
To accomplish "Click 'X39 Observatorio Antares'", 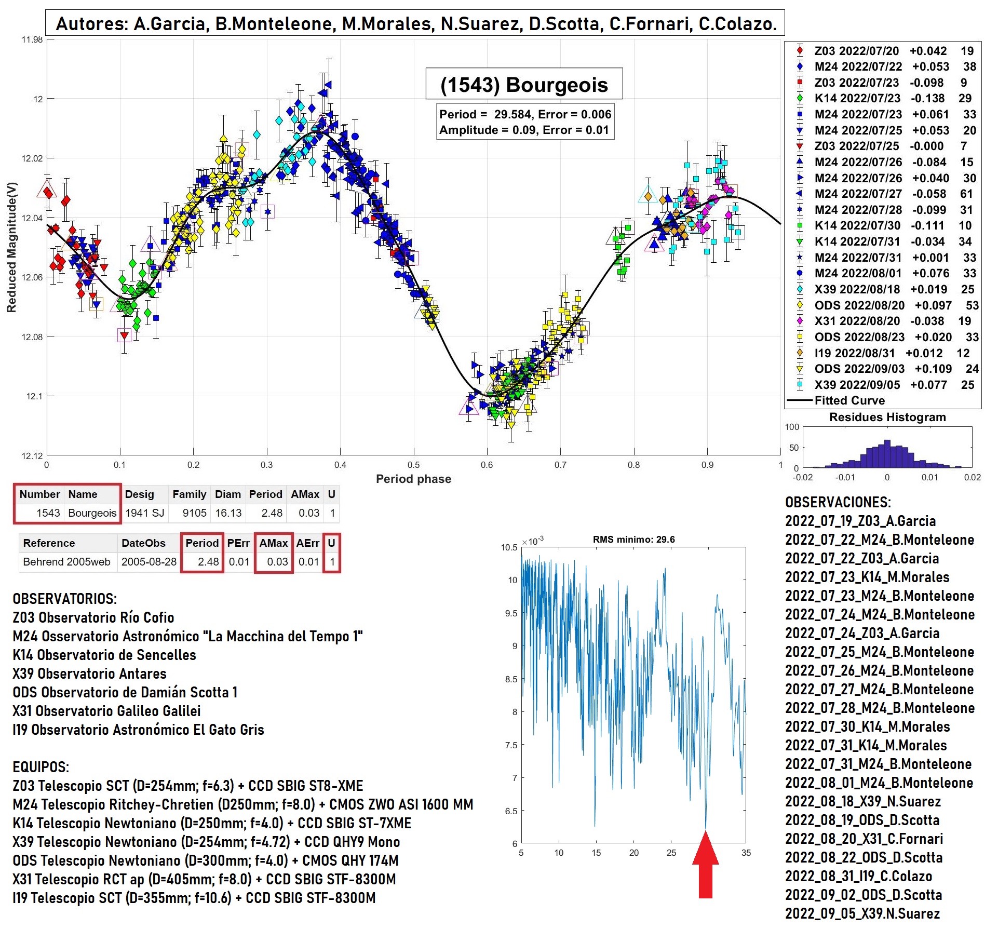I will [x=90, y=674].
